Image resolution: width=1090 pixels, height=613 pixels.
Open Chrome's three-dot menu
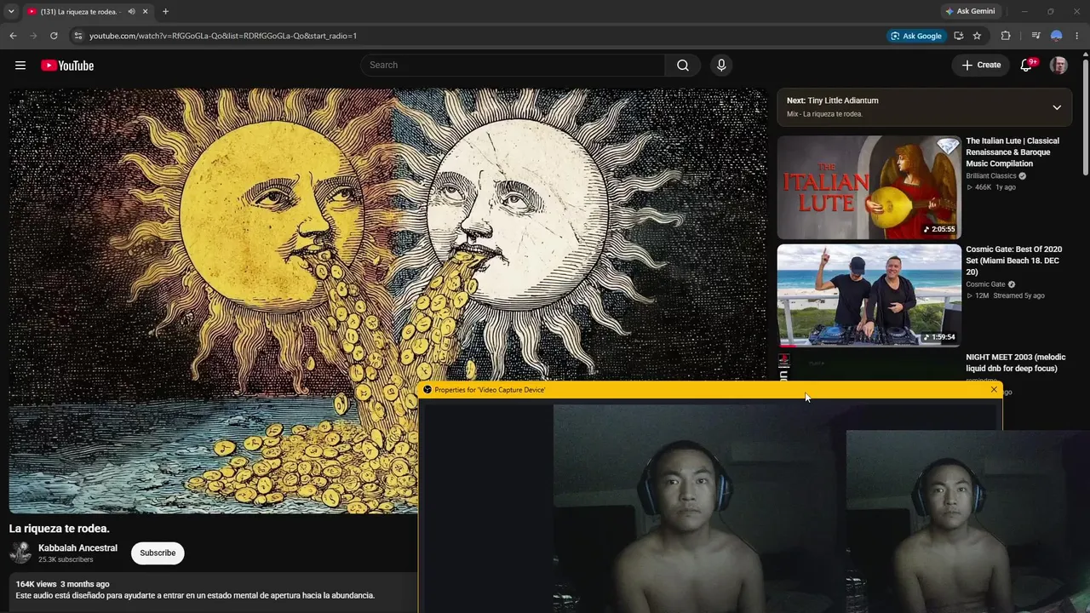pyautogui.click(x=1078, y=36)
